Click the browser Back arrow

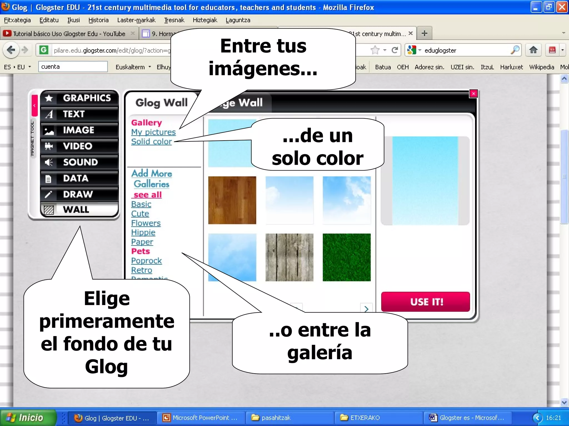click(x=11, y=50)
